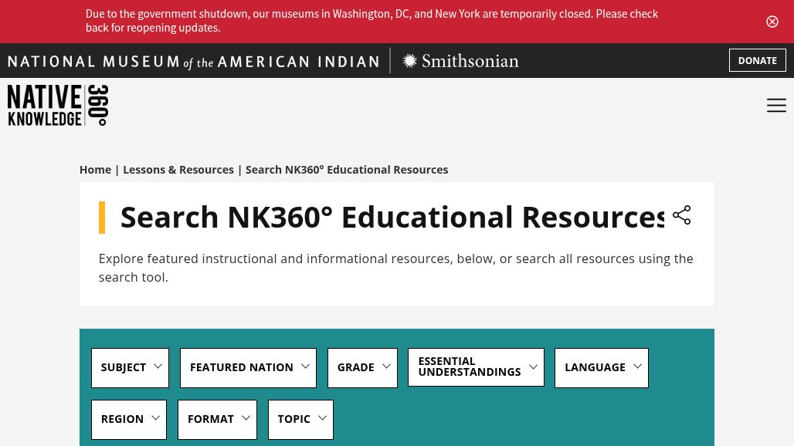Open the GRADE filter dropdown
Viewport: 794px width, 446px height.
pyautogui.click(x=362, y=367)
